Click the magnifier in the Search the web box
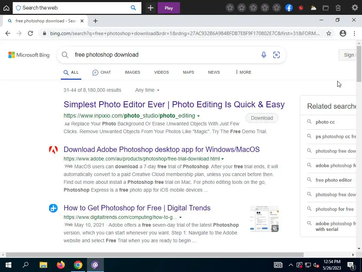Screen dimensions: 362x272 (133, 8)
